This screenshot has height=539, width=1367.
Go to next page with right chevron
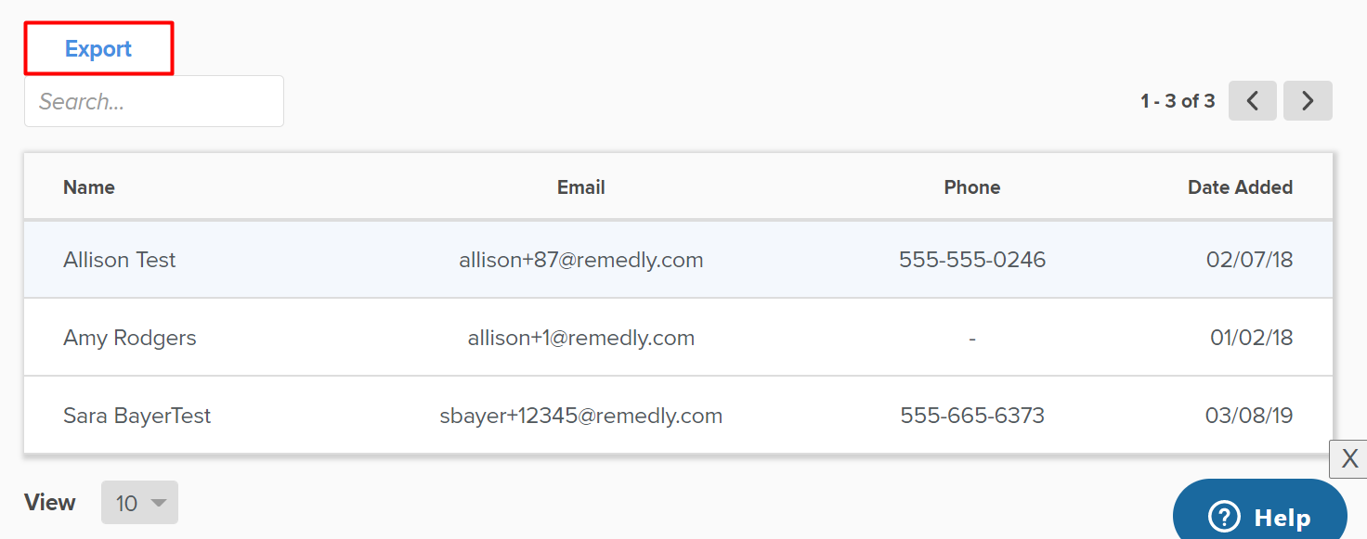[x=1308, y=101]
